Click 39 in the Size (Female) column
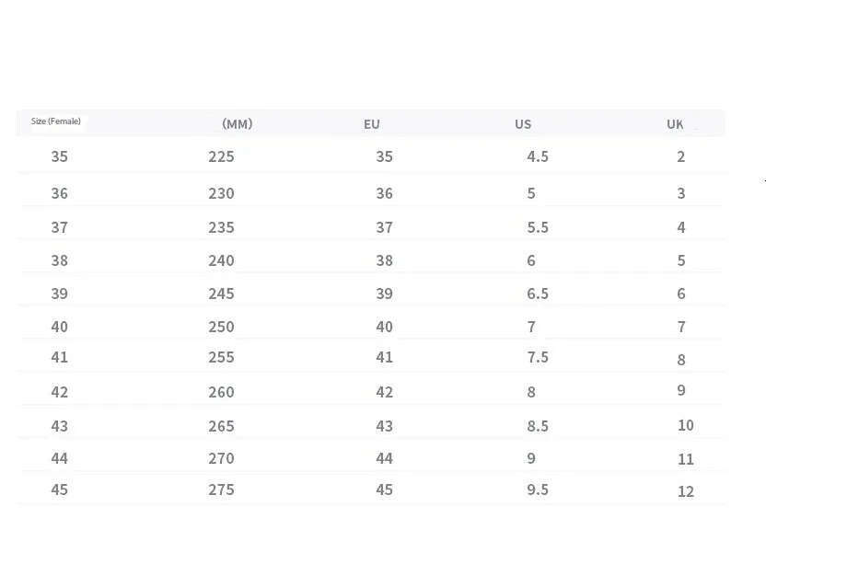The image size is (847, 576). pos(60,294)
